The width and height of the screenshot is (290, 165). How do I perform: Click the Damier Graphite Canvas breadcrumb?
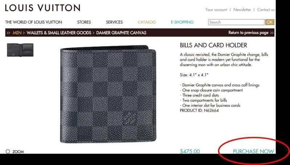[121, 33]
